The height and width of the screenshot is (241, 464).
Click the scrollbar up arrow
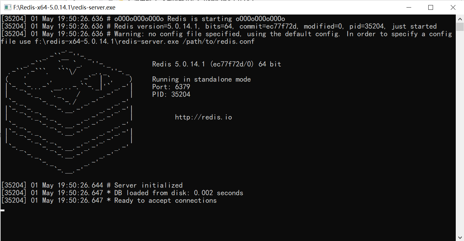coord(461,19)
